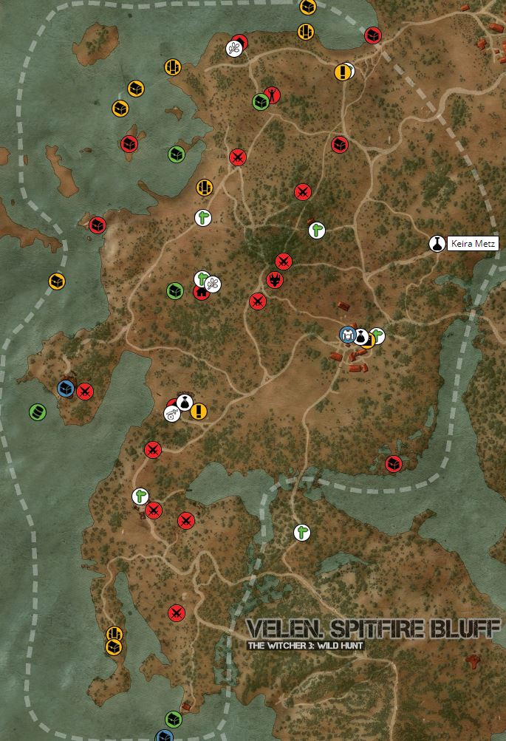Select red chest on the northern bay shore

tap(373, 35)
